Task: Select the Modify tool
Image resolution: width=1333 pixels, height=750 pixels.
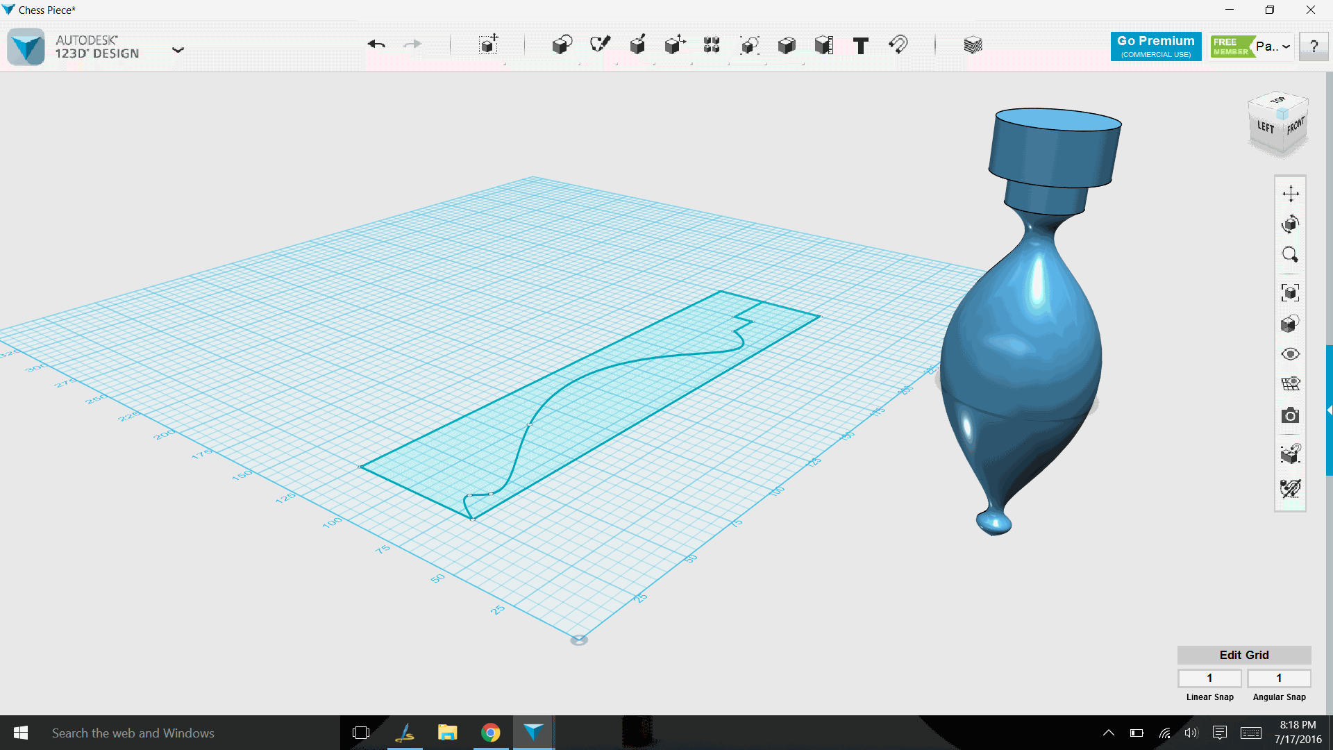Action: coord(676,44)
